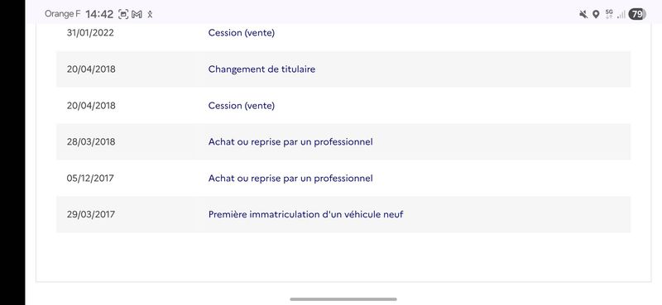Tap the muted sound icon
The height and width of the screenshot is (305, 662).
click(583, 14)
